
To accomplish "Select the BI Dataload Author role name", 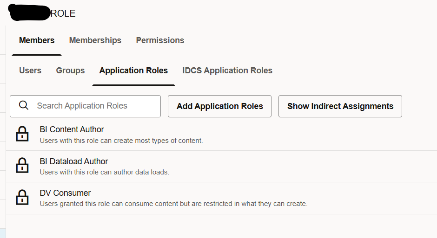I will click(x=74, y=161).
